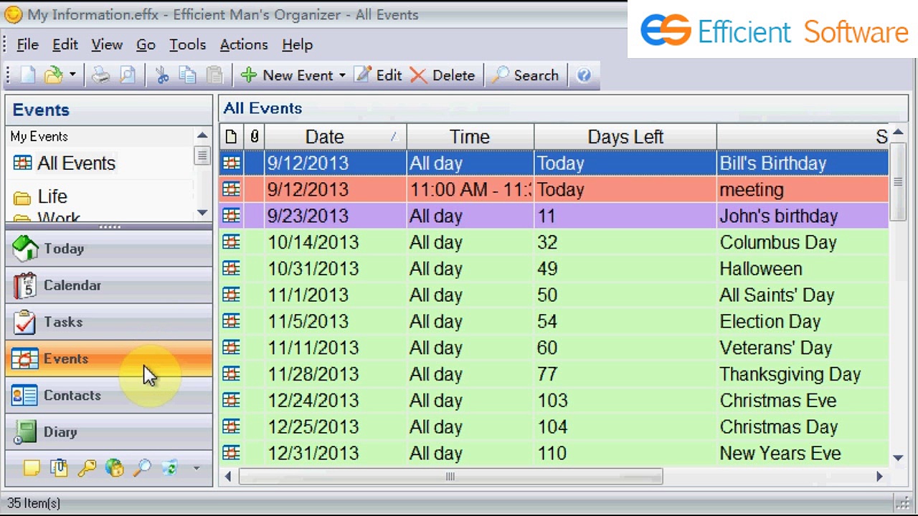
Task: Click the New blank file toolbar icon
Action: point(28,75)
